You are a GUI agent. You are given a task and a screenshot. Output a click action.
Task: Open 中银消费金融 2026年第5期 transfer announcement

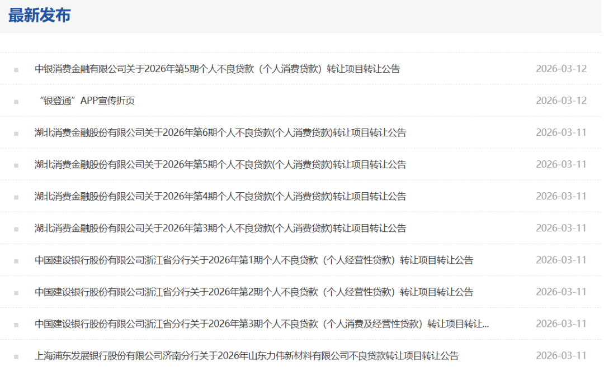point(217,69)
